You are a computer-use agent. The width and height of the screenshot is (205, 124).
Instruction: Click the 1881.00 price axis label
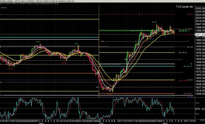pyautogui.click(x=200, y=69)
